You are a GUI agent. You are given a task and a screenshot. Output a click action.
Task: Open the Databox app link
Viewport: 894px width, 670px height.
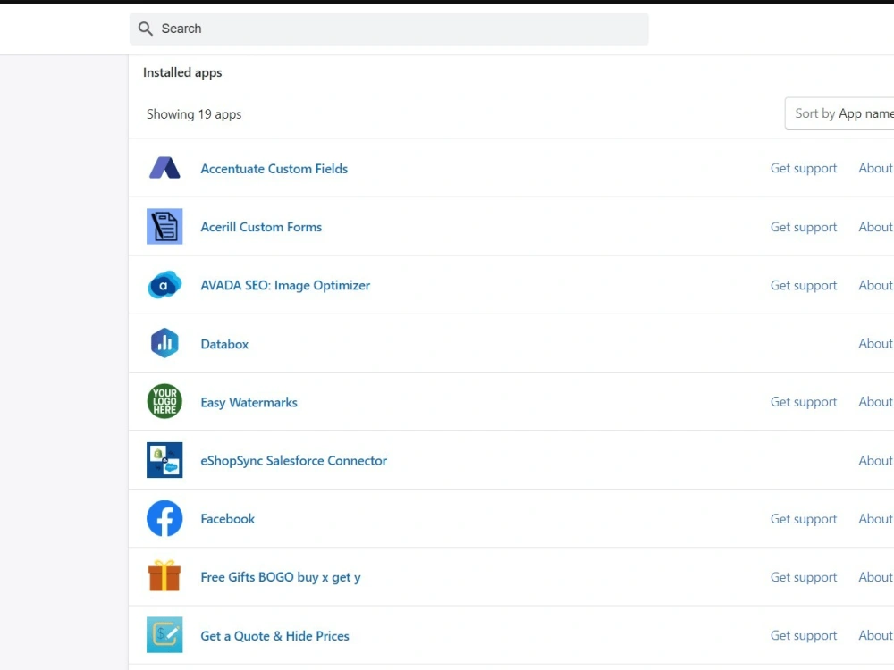pyautogui.click(x=224, y=344)
